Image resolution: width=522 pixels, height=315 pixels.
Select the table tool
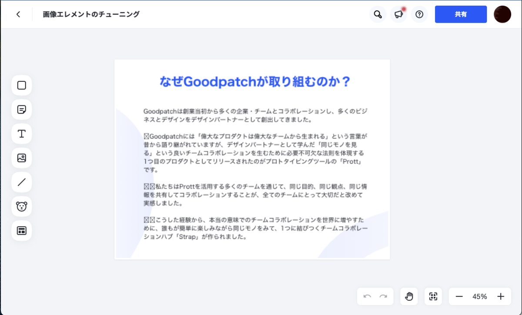coord(21,231)
